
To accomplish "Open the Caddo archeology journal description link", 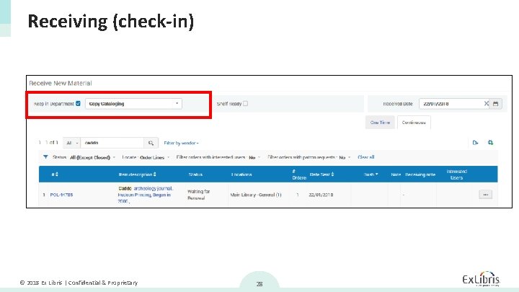I will tap(146, 195).
